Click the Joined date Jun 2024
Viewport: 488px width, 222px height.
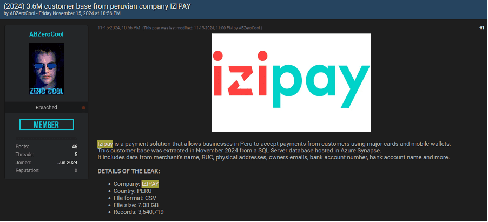68,163
